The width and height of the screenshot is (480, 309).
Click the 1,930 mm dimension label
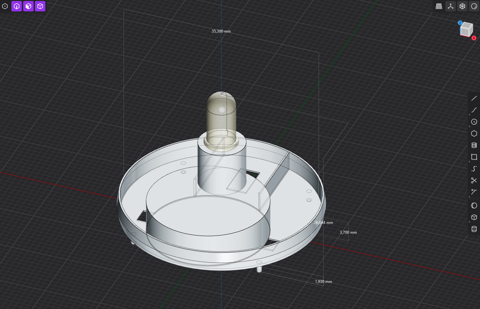point(323,282)
